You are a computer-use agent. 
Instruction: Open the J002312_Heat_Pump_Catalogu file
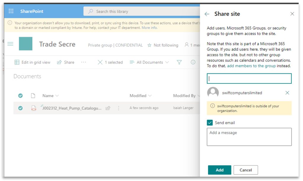tap(72, 108)
